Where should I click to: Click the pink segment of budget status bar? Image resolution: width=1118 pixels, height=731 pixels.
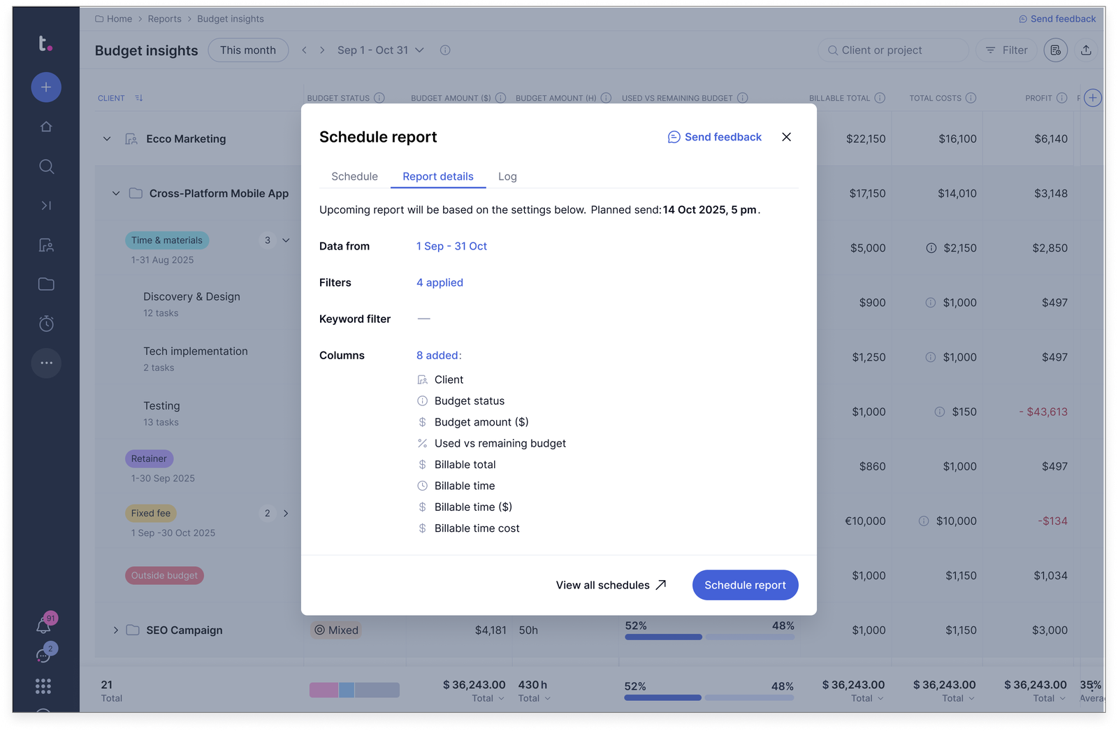[324, 690]
